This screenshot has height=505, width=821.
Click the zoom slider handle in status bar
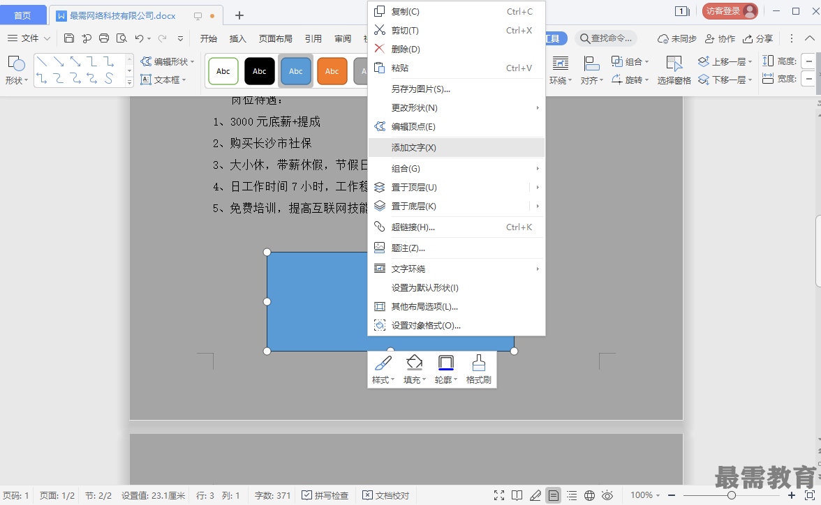point(732,495)
